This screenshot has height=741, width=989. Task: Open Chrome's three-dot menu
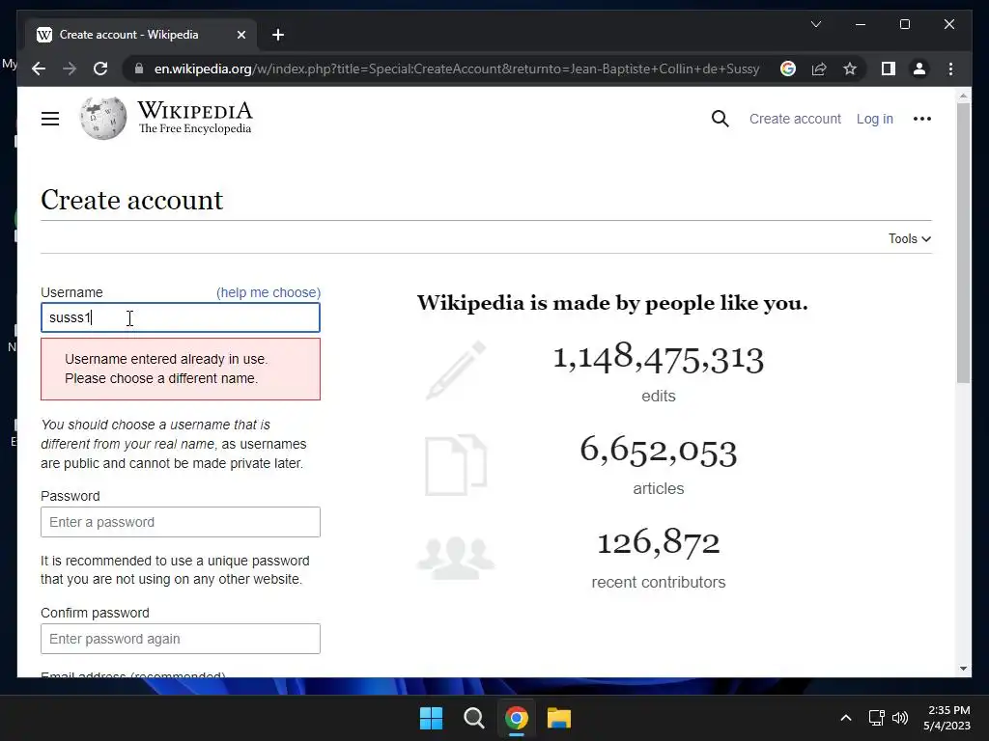pos(950,69)
